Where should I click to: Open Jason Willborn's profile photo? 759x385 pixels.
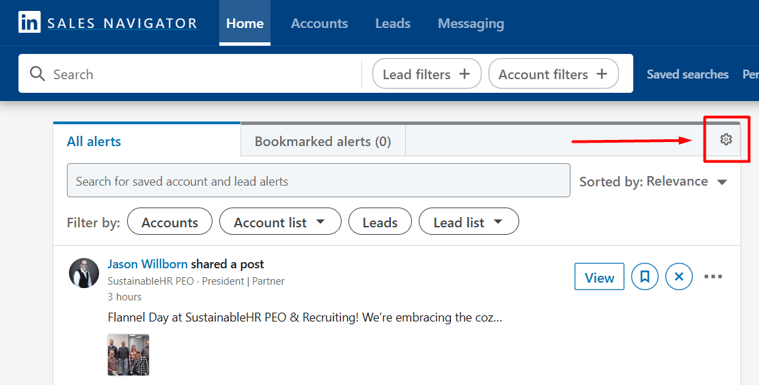84,273
